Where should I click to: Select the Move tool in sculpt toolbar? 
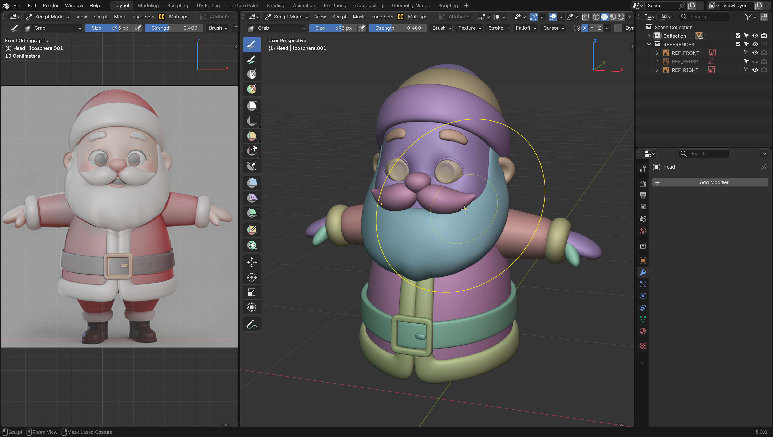click(251, 262)
